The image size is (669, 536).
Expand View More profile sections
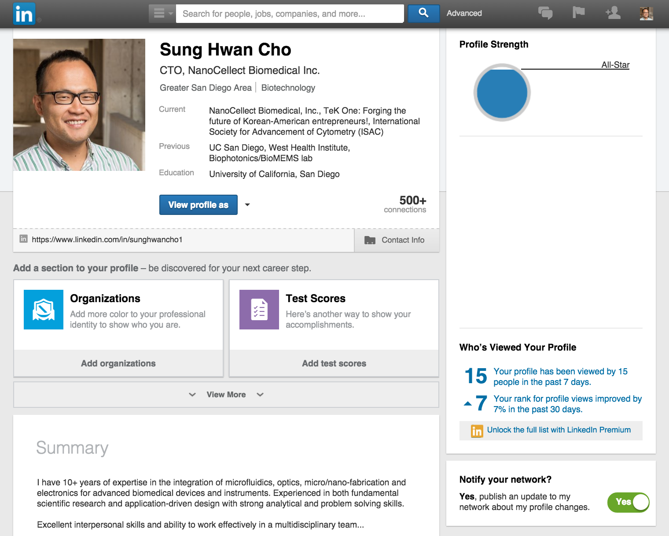pyautogui.click(x=226, y=395)
